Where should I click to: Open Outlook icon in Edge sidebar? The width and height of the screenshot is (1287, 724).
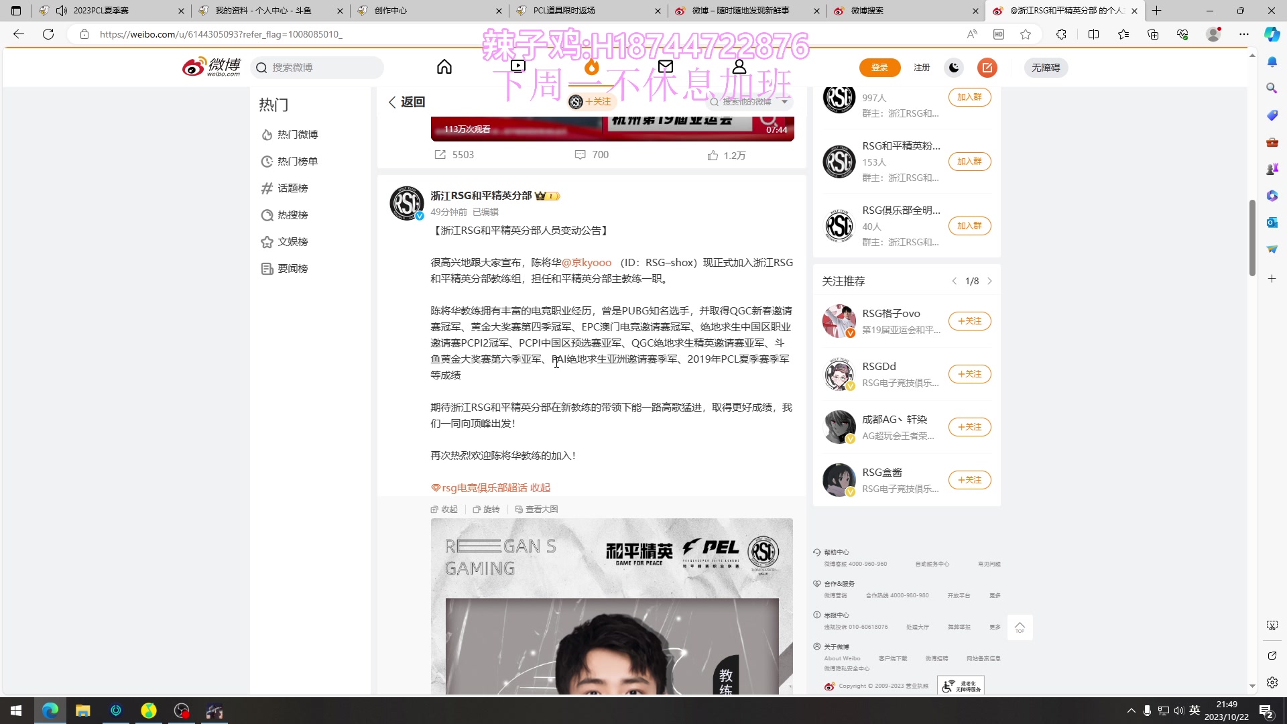1272,223
